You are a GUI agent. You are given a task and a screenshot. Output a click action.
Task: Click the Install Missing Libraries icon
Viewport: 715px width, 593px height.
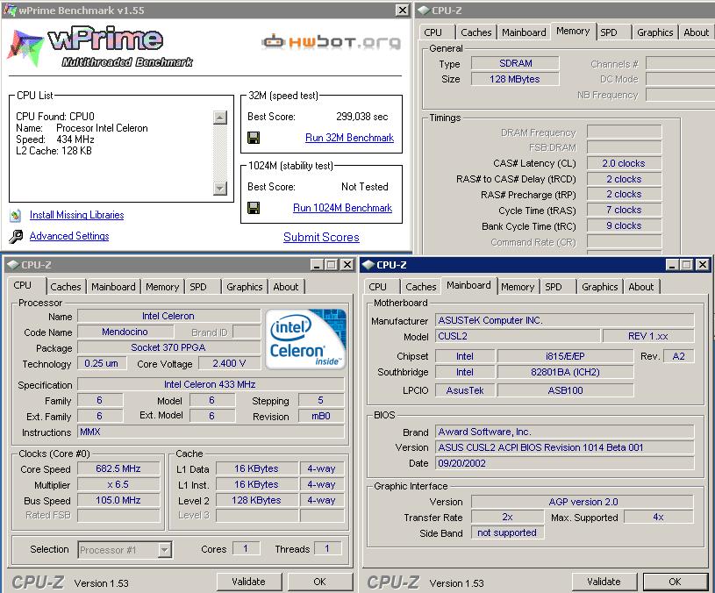coord(16,215)
